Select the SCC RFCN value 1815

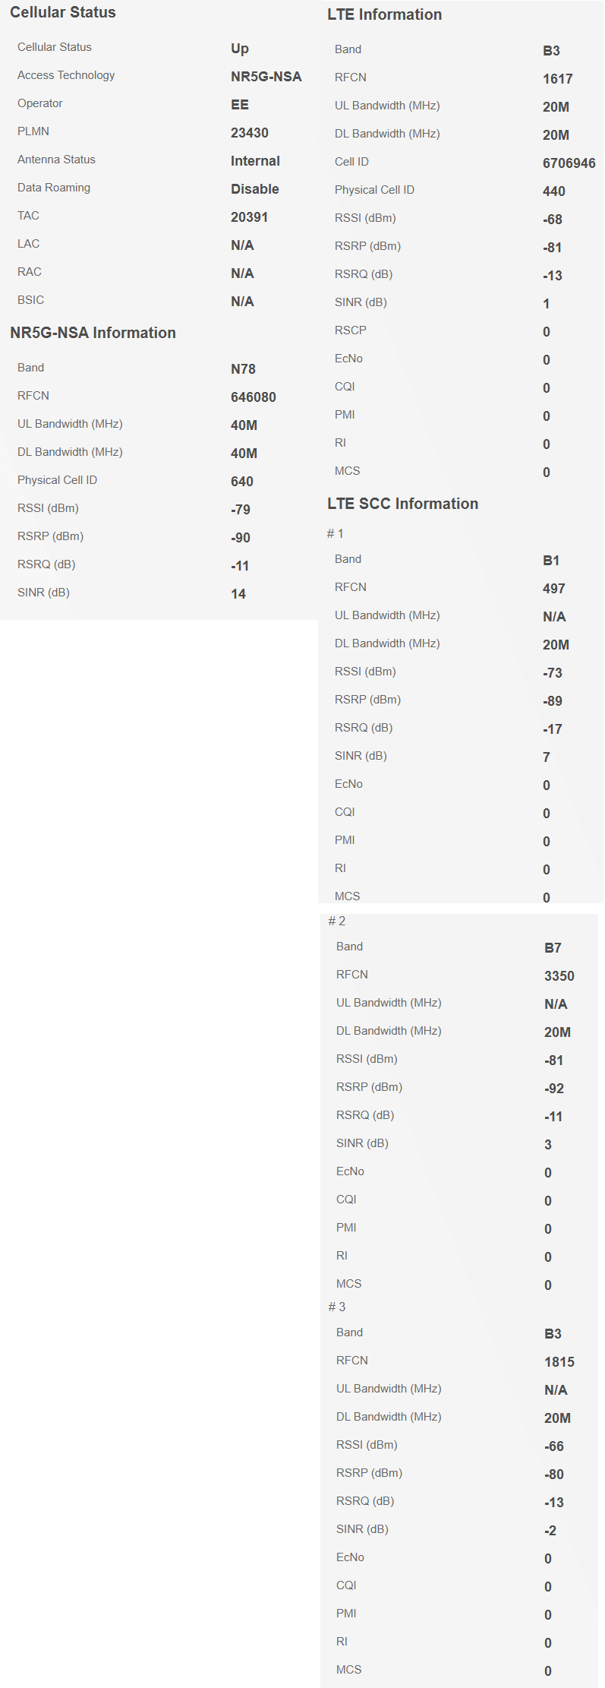559,1362
